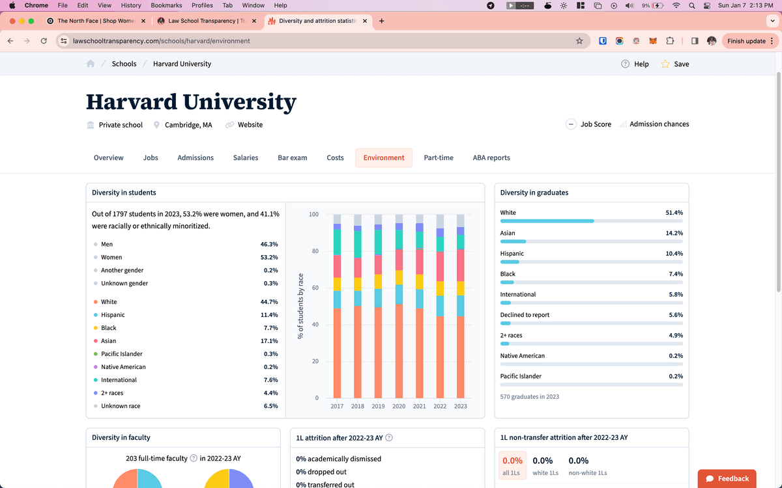Open the MetaMask extension
Screen dimensions: 782x488
(x=653, y=40)
